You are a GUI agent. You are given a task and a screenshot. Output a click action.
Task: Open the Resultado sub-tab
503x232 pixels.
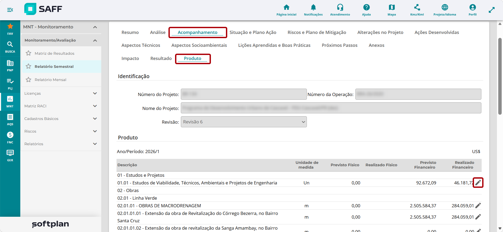pos(161,58)
